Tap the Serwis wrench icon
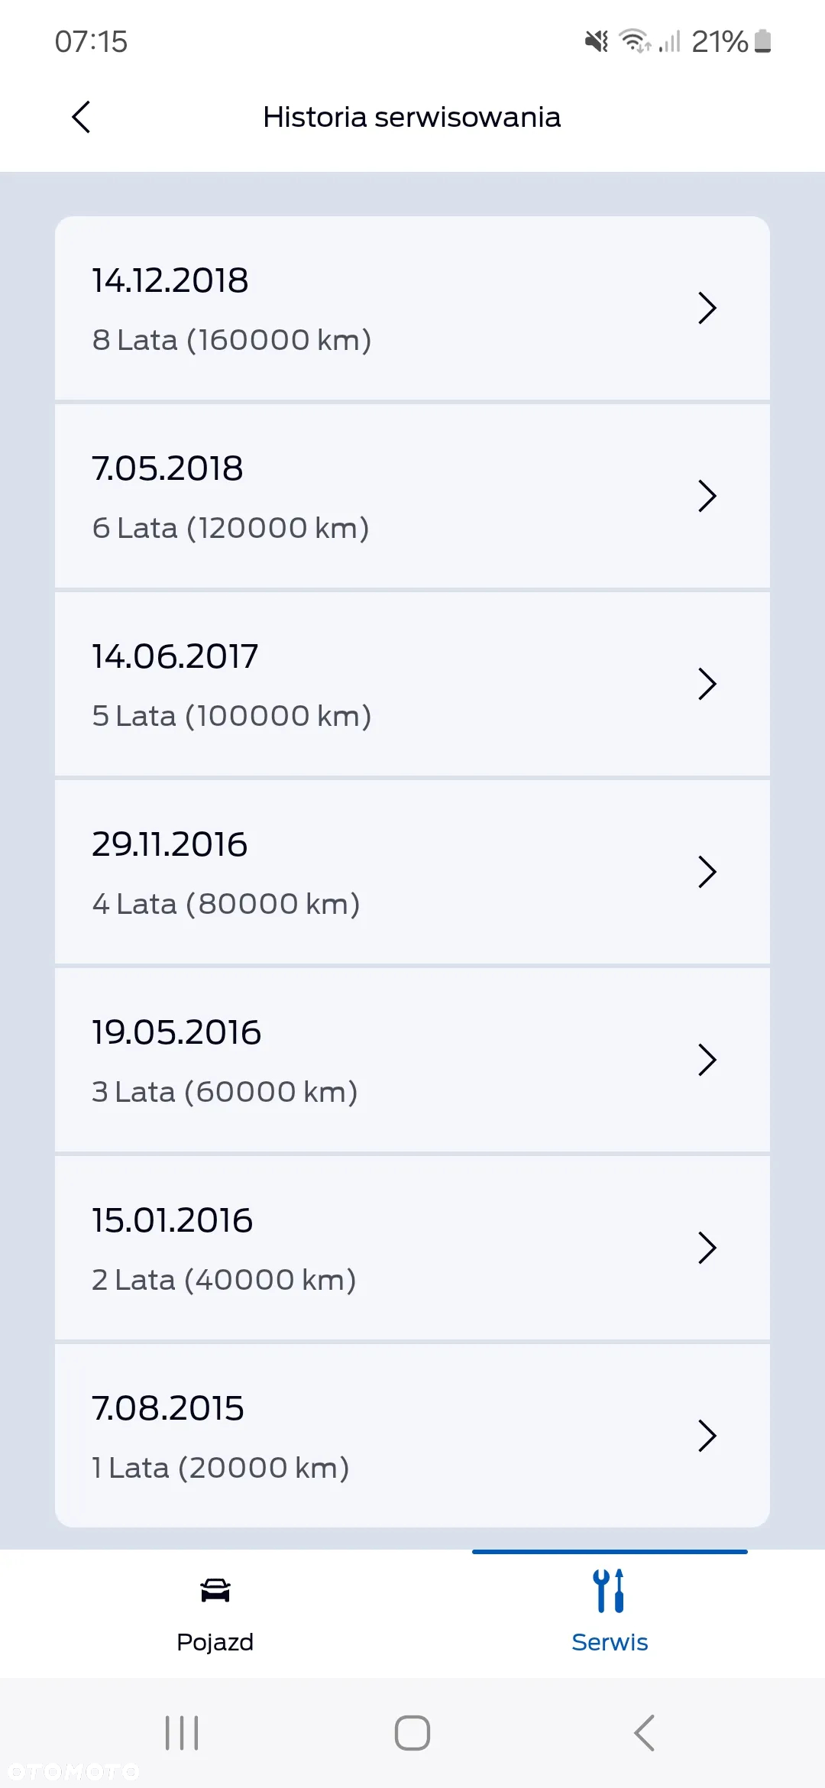This screenshot has height=1788, width=825. 609,1590
